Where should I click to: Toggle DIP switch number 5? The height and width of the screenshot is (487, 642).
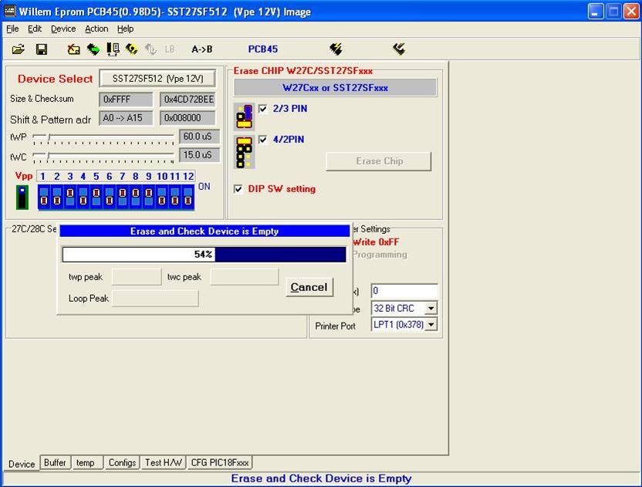96,197
